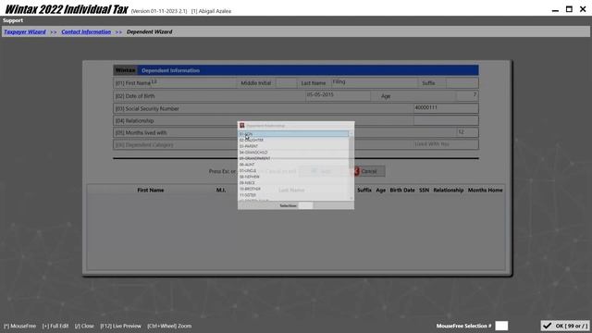Click the Selection input box in popup
This screenshot has height=333, width=592.
305,205
